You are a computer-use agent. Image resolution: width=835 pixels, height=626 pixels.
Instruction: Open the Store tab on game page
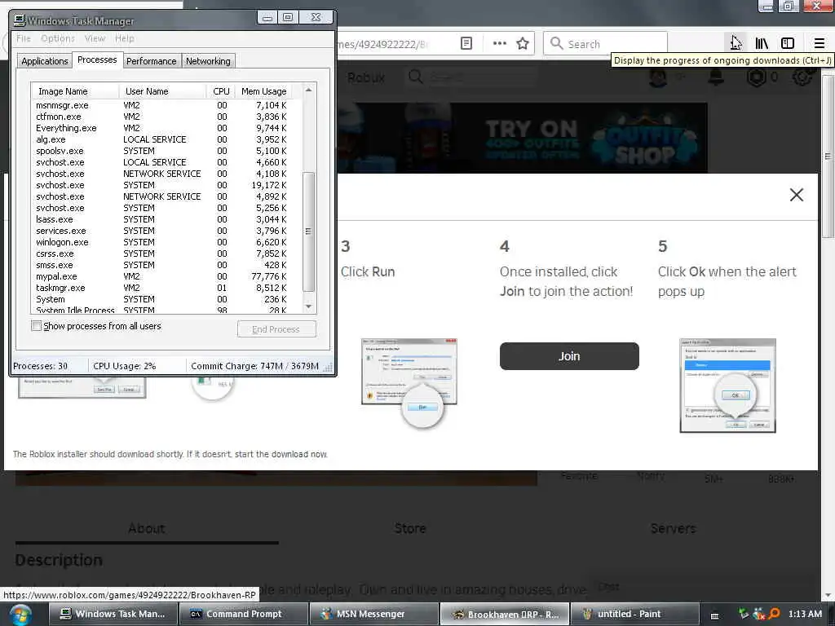[410, 528]
